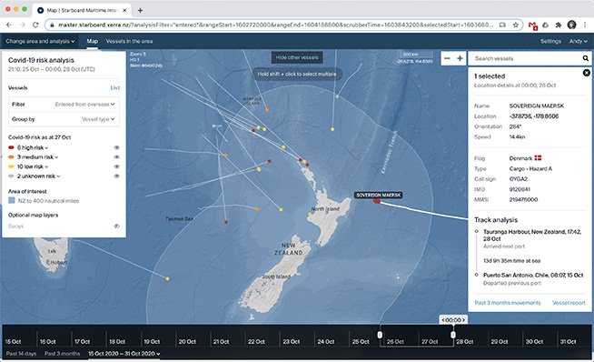
Task: Open browser three-dot menu
Action: click(x=585, y=25)
